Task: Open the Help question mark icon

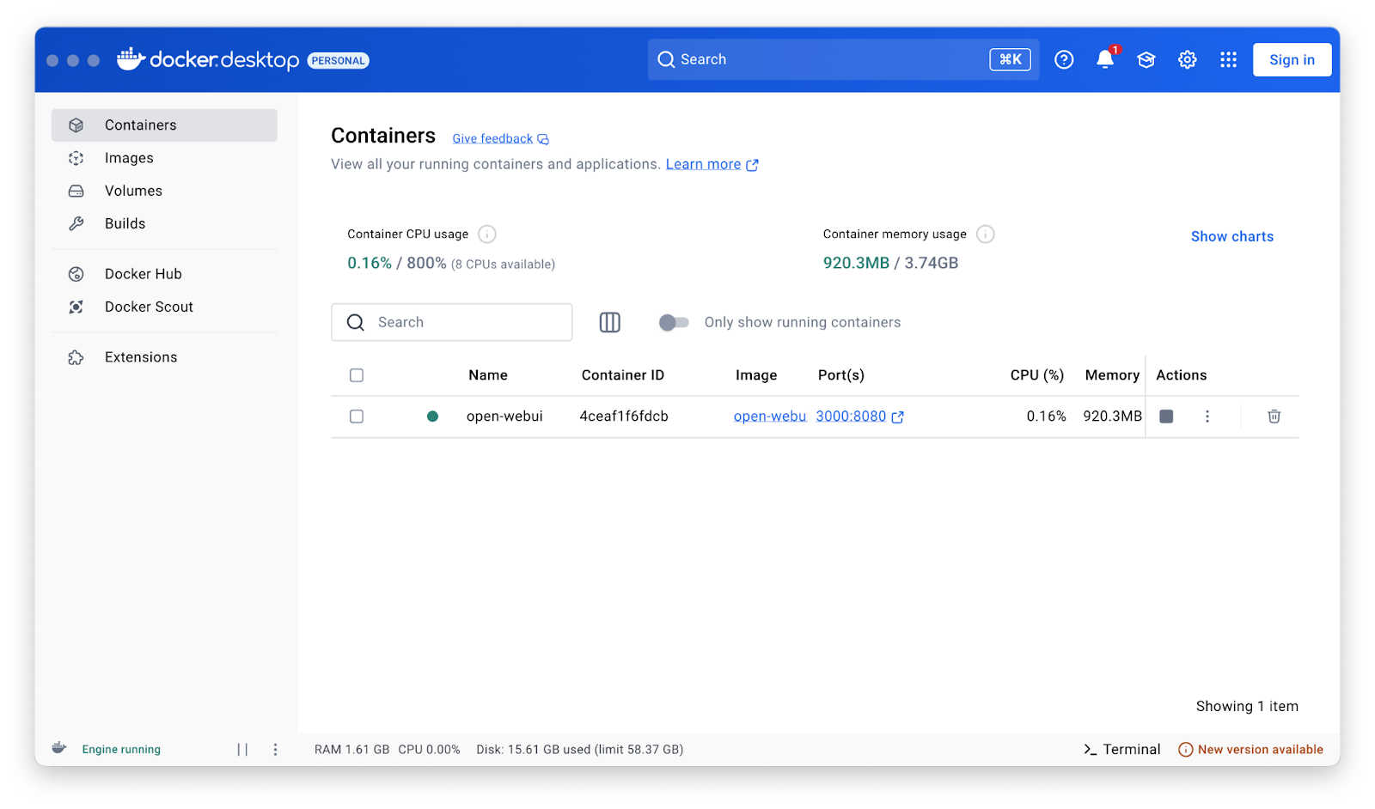Action: 1064,59
